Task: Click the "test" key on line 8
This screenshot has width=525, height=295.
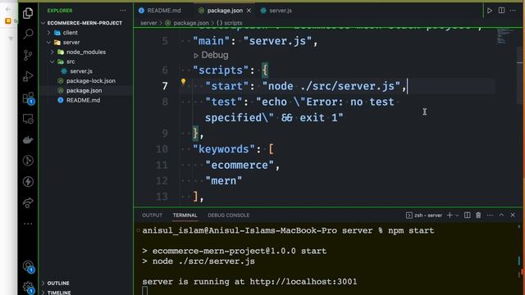Action: [x=224, y=102]
